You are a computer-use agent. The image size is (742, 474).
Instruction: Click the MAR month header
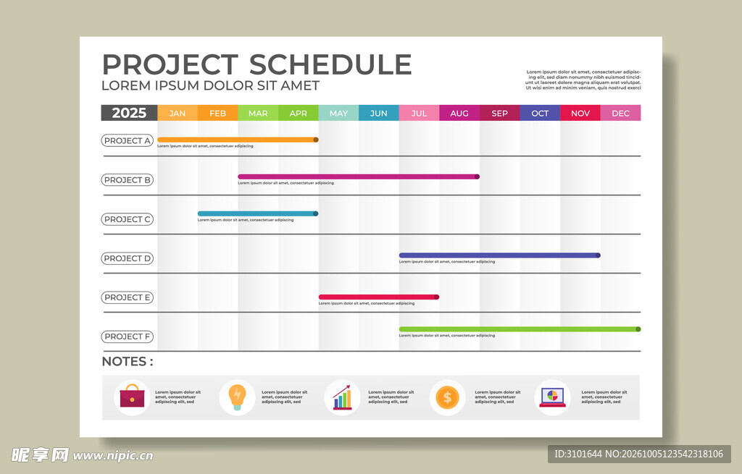tap(258, 113)
